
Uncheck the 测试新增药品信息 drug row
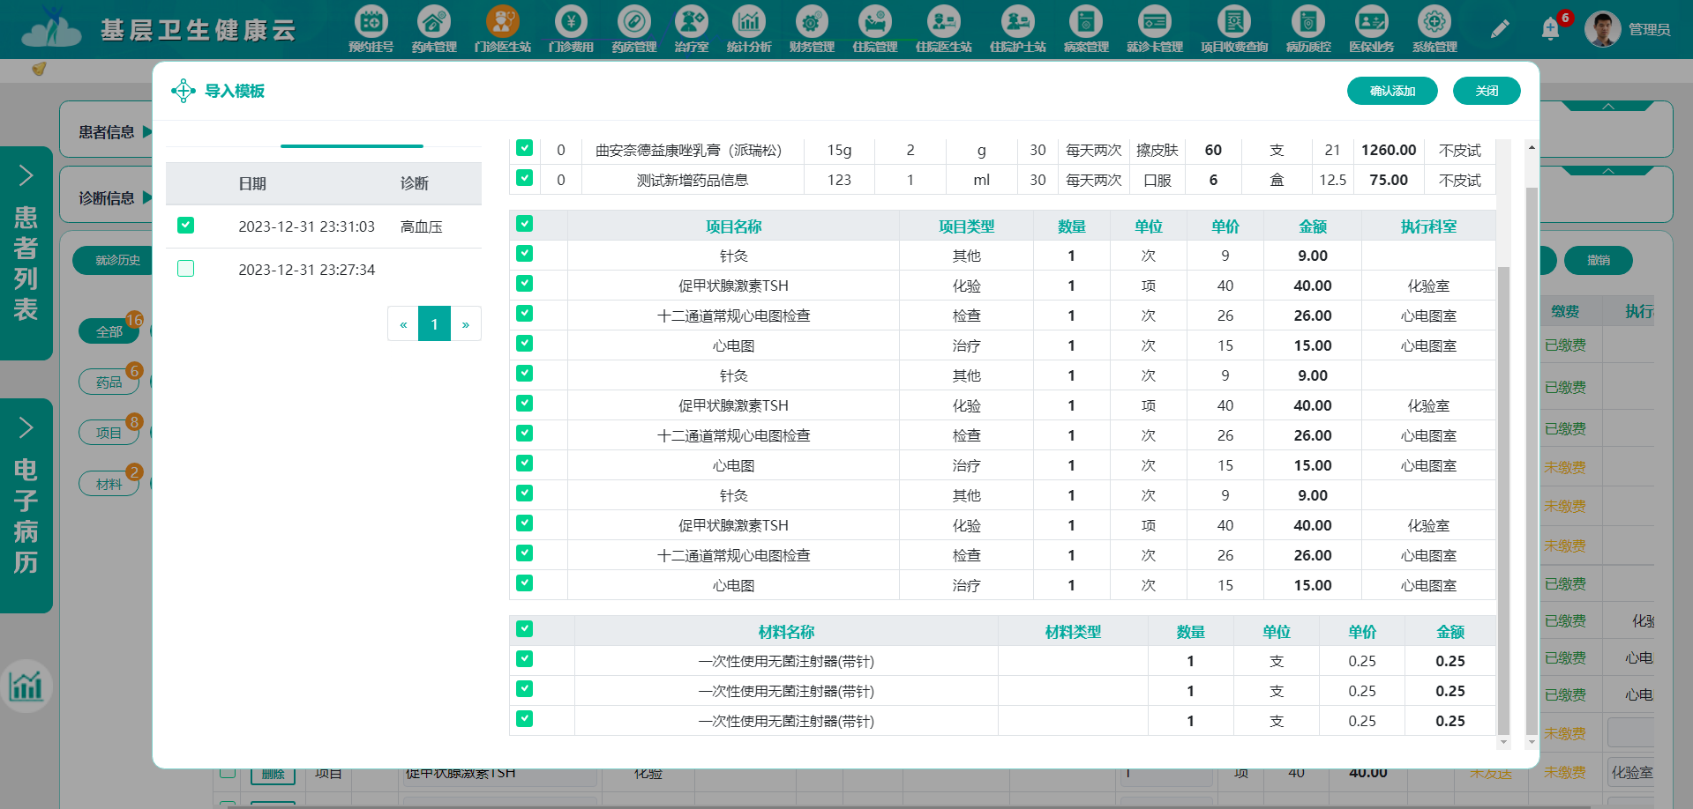[524, 178]
